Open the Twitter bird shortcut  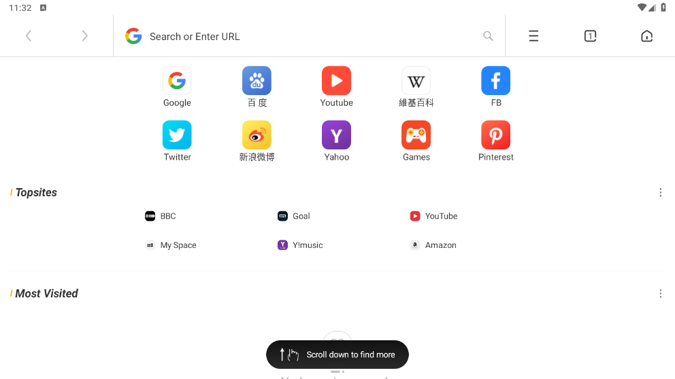click(177, 135)
